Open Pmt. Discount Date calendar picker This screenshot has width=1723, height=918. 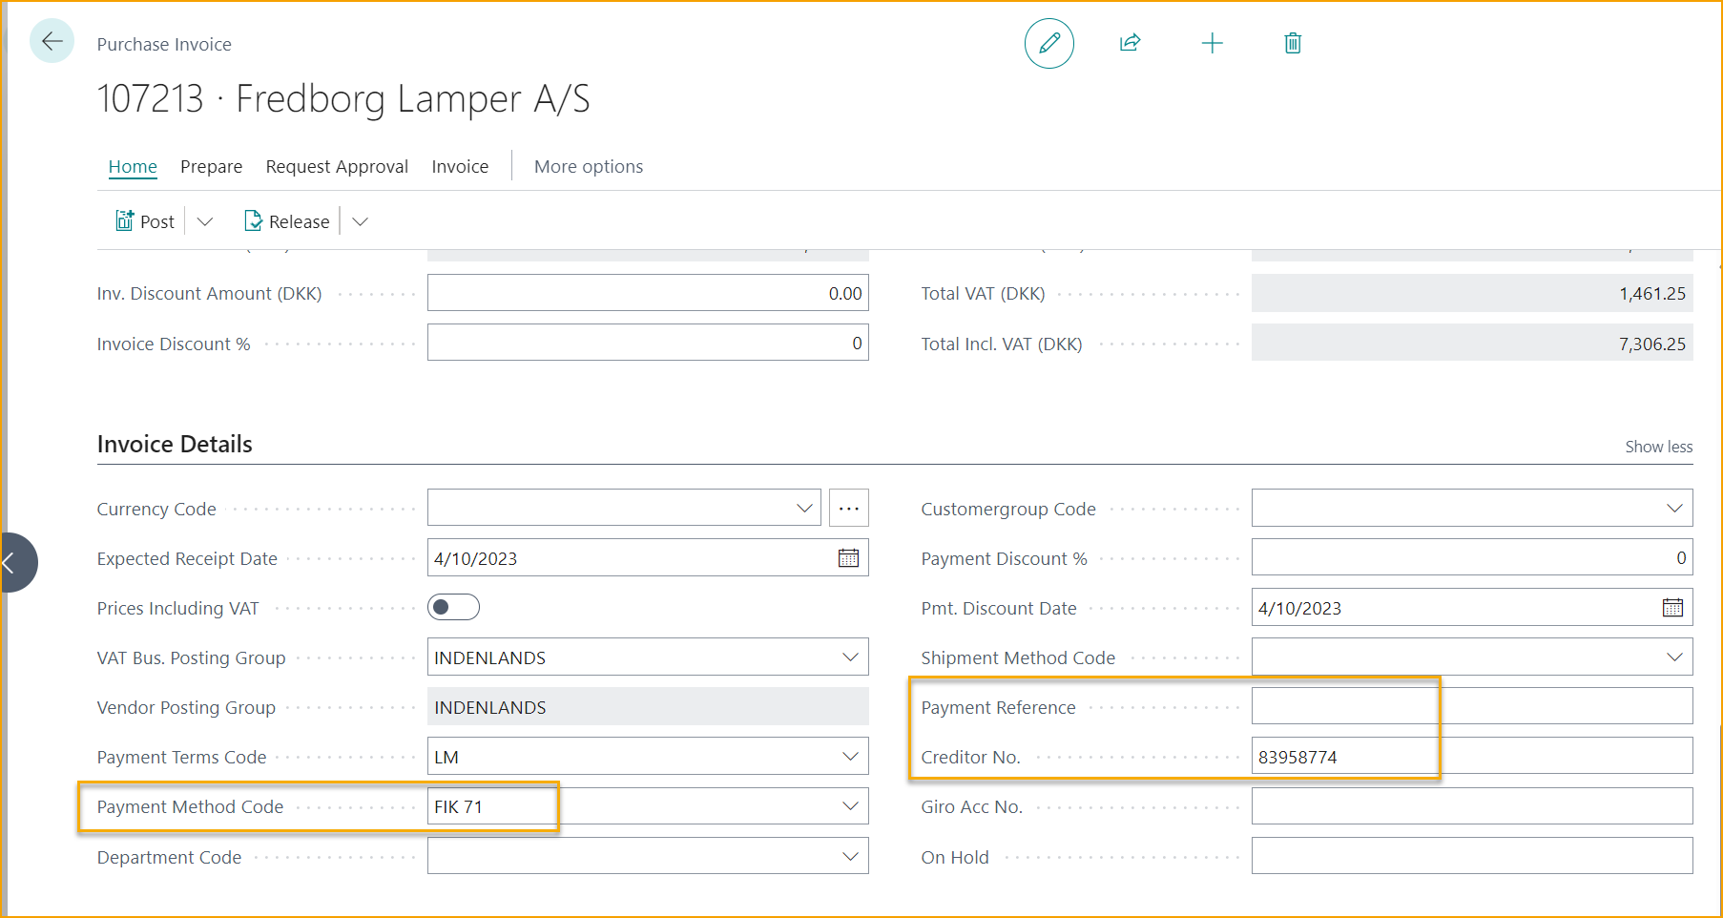pos(1672,608)
